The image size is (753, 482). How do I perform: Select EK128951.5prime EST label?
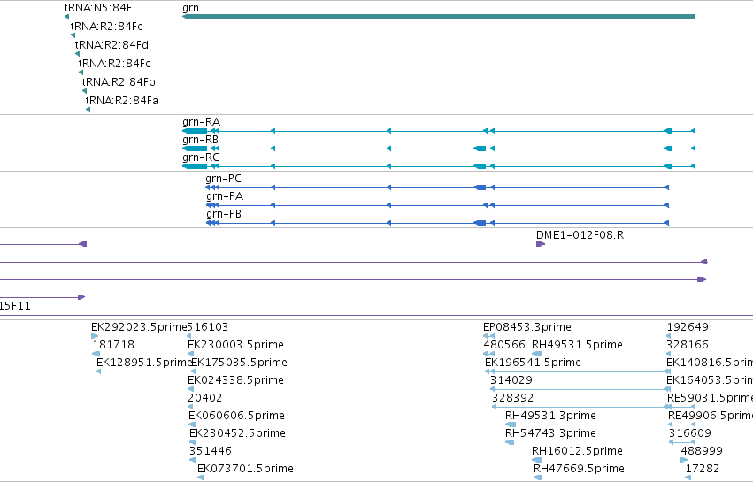pos(144,363)
